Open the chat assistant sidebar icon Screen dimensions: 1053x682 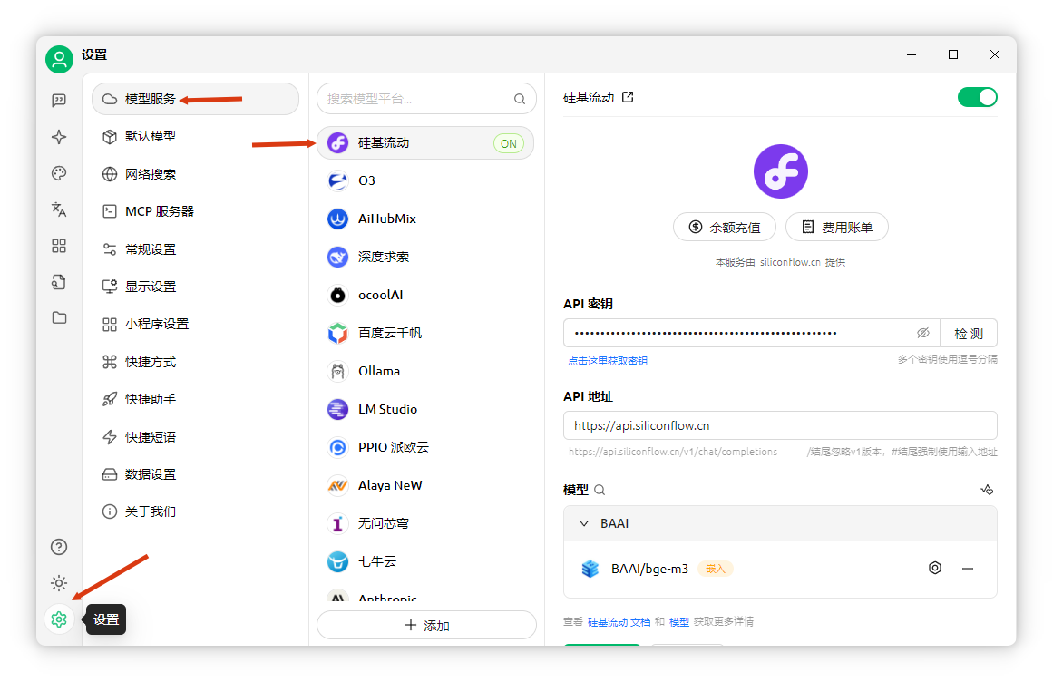59,100
